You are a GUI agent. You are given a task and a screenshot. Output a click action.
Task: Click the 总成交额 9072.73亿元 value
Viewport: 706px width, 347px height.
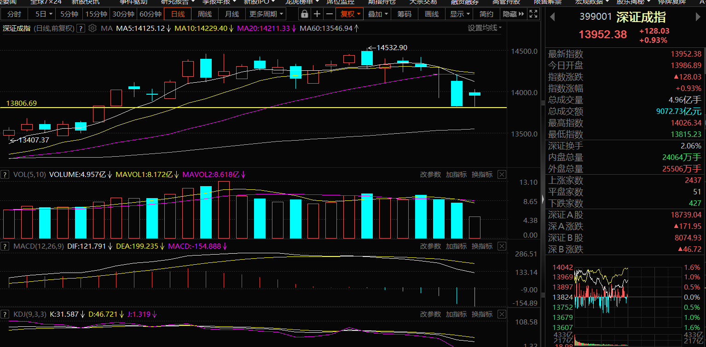coord(679,111)
